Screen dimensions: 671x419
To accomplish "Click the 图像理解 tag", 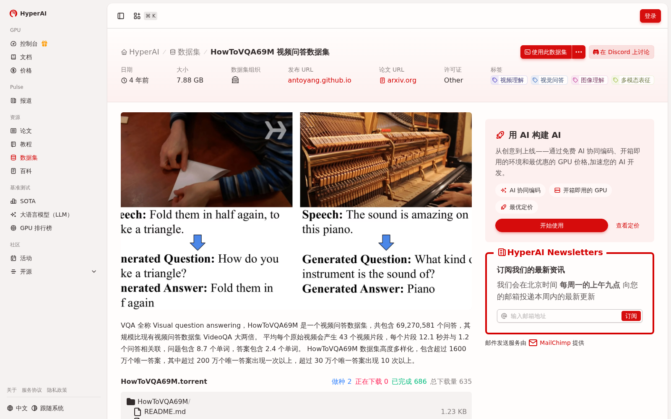I will pyautogui.click(x=589, y=80).
